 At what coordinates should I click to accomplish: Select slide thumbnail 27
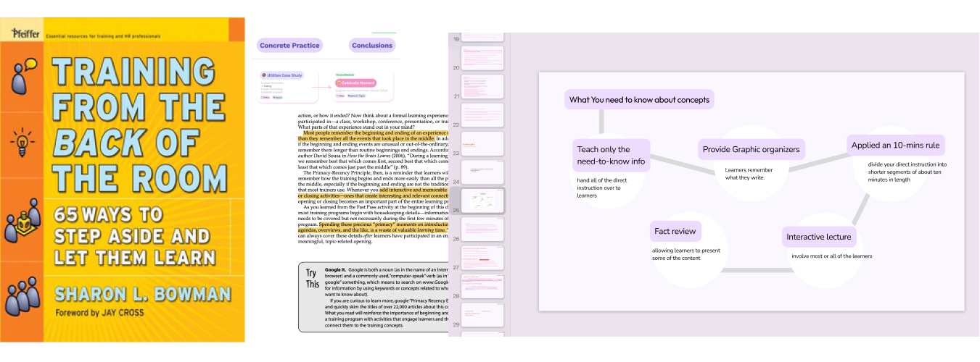pyautogui.click(x=484, y=258)
